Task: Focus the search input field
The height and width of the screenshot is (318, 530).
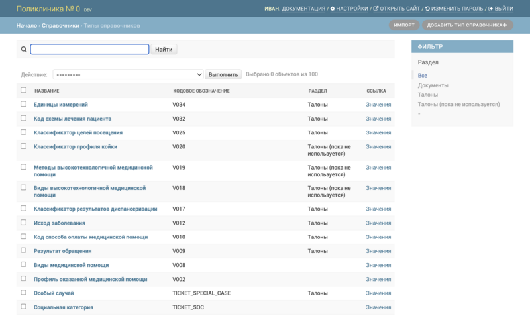Action: pyautogui.click(x=89, y=49)
